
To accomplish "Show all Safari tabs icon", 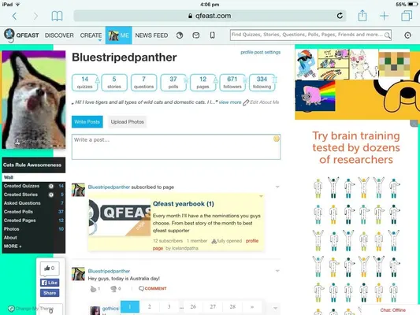I will pos(407,16).
